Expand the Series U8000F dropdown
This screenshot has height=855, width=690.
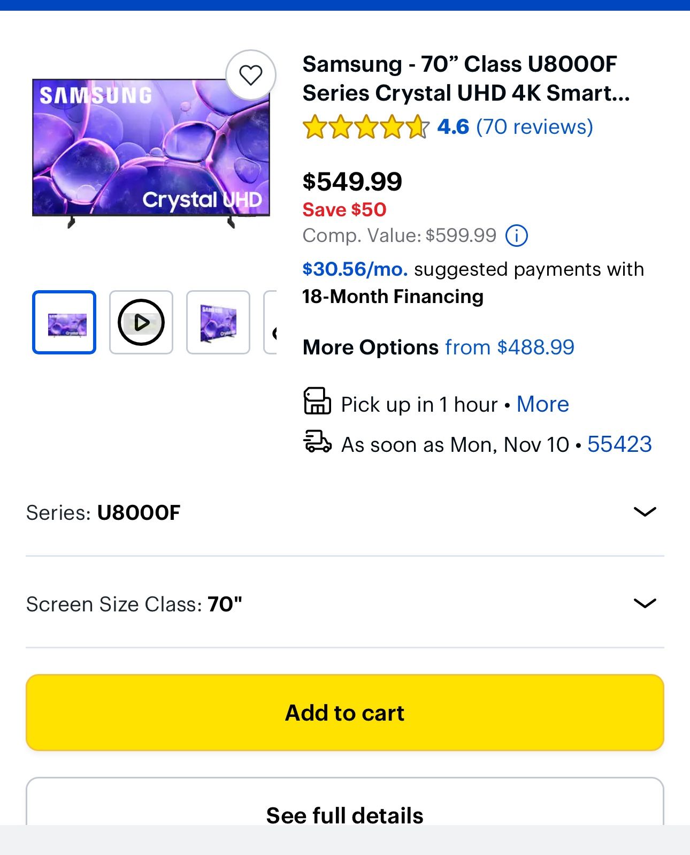(x=645, y=512)
